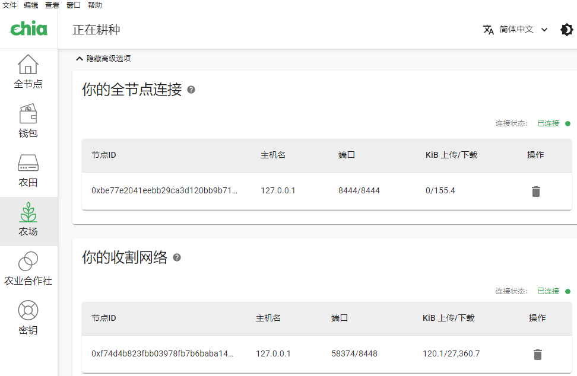Viewport: 577px width, 376px height.
Task: Click the 0/155.4 transfer value
Action: pos(440,190)
